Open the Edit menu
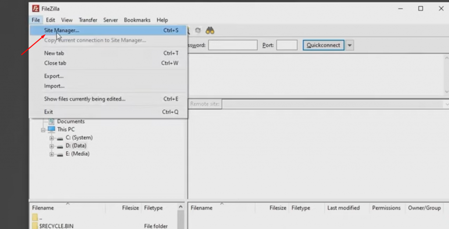The width and height of the screenshot is (449, 229). point(50,20)
